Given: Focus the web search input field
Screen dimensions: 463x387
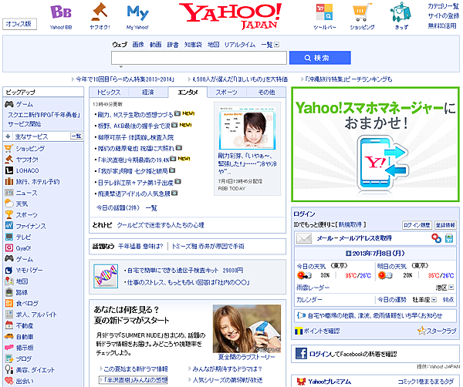Looking at the screenshot, I should [199, 58].
